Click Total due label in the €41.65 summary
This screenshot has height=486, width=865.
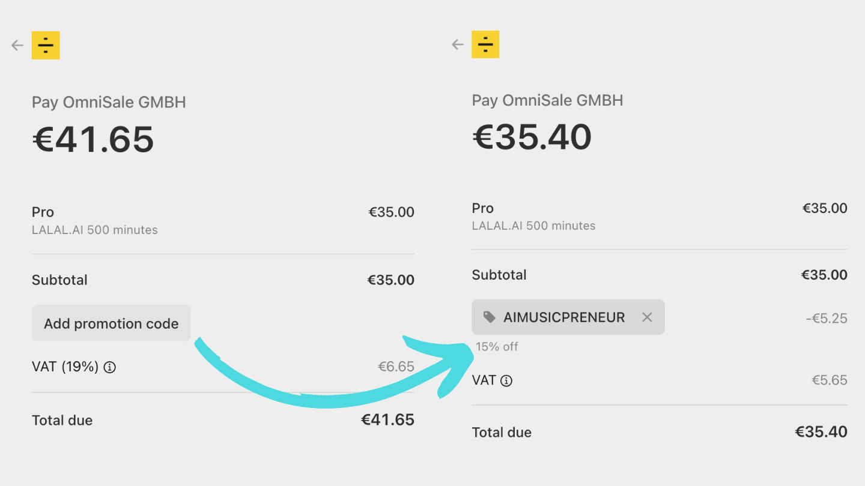(62, 420)
